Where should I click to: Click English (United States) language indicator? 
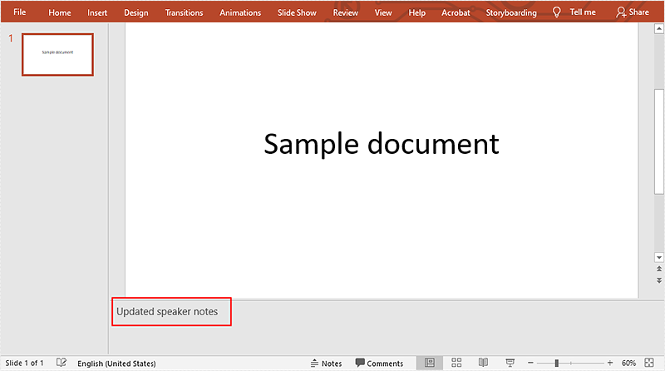(116, 364)
